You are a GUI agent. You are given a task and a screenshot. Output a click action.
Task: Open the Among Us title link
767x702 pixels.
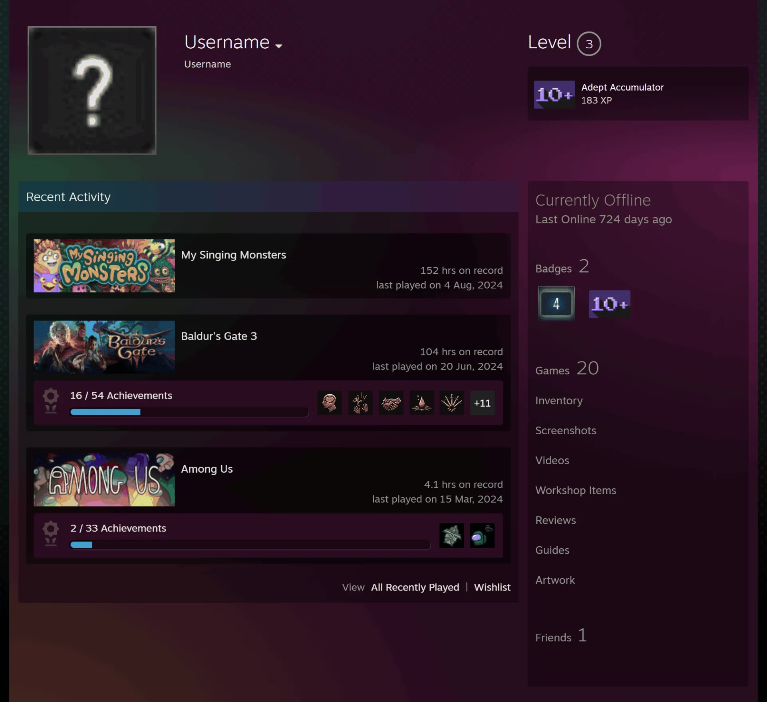tap(207, 469)
